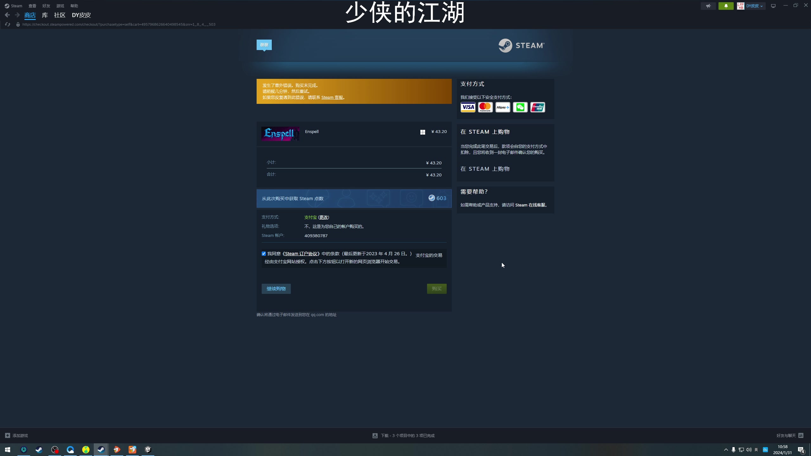Viewport: 811px width, 456px height.
Task: Click the checkout URL address text
Action: pos(119,24)
